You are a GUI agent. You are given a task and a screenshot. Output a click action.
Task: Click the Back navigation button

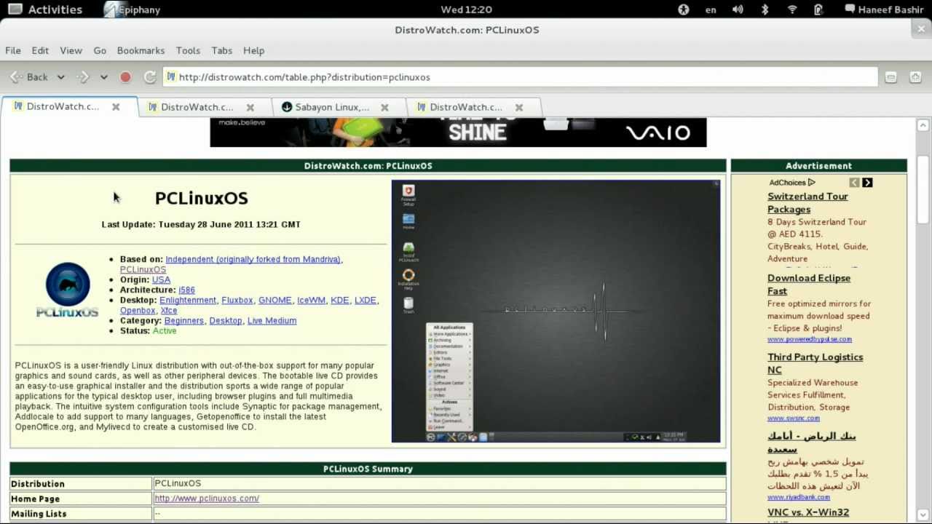coord(29,77)
